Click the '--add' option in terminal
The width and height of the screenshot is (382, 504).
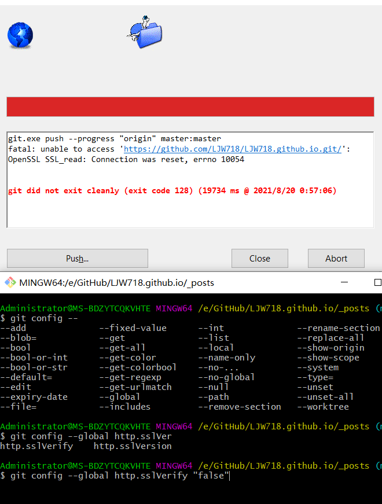pos(13,328)
